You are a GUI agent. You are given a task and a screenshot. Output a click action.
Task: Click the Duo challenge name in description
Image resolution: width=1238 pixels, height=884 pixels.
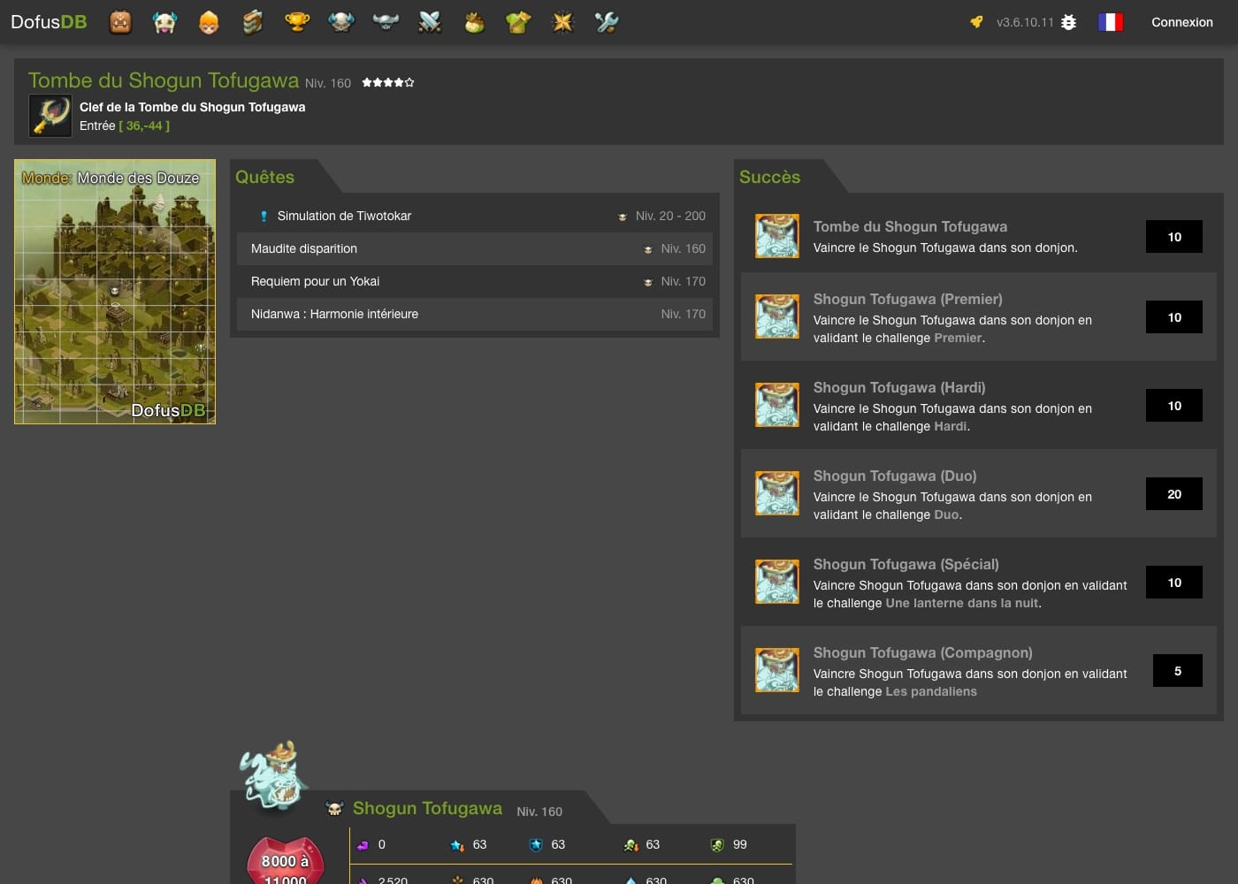point(946,514)
